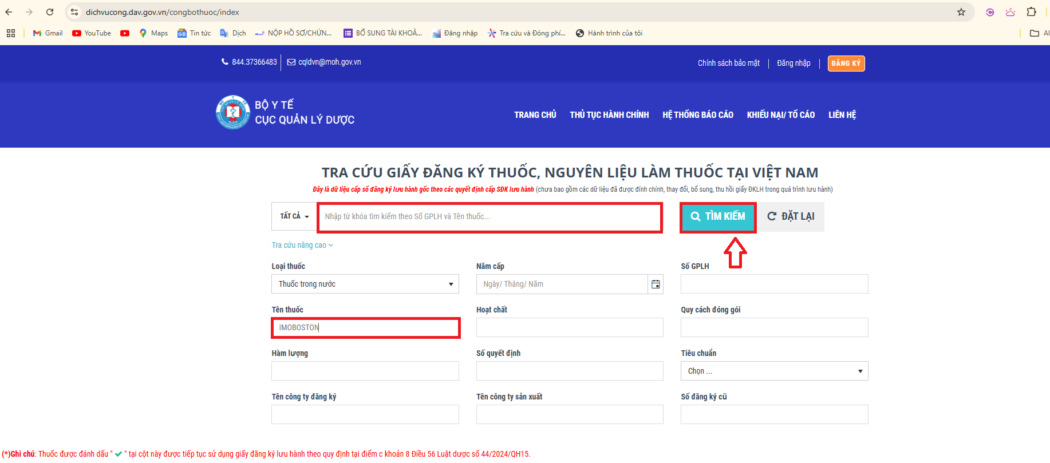Reload the page using browser refresh icon
Image resolution: width=1050 pixels, height=463 pixels.
(x=50, y=12)
